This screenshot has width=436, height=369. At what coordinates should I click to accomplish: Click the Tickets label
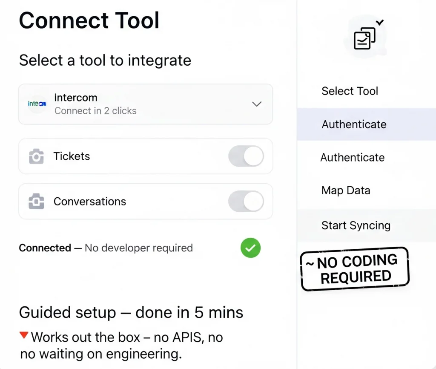point(72,156)
